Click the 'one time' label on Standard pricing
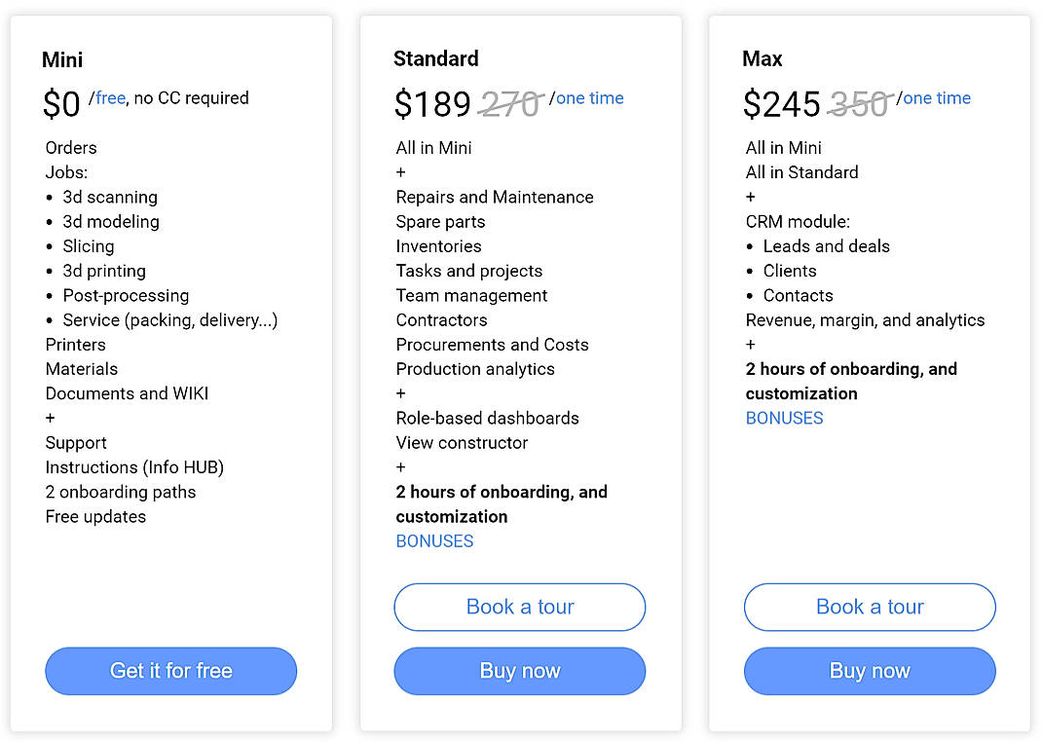The width and height of the screenshot is (1042, 742). (588, 97)
